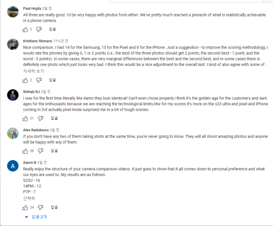The image size is (273, 226).
Task: Dislike Shihab RJ's comment
Action: pyautogui.click(x=40, y=118)
